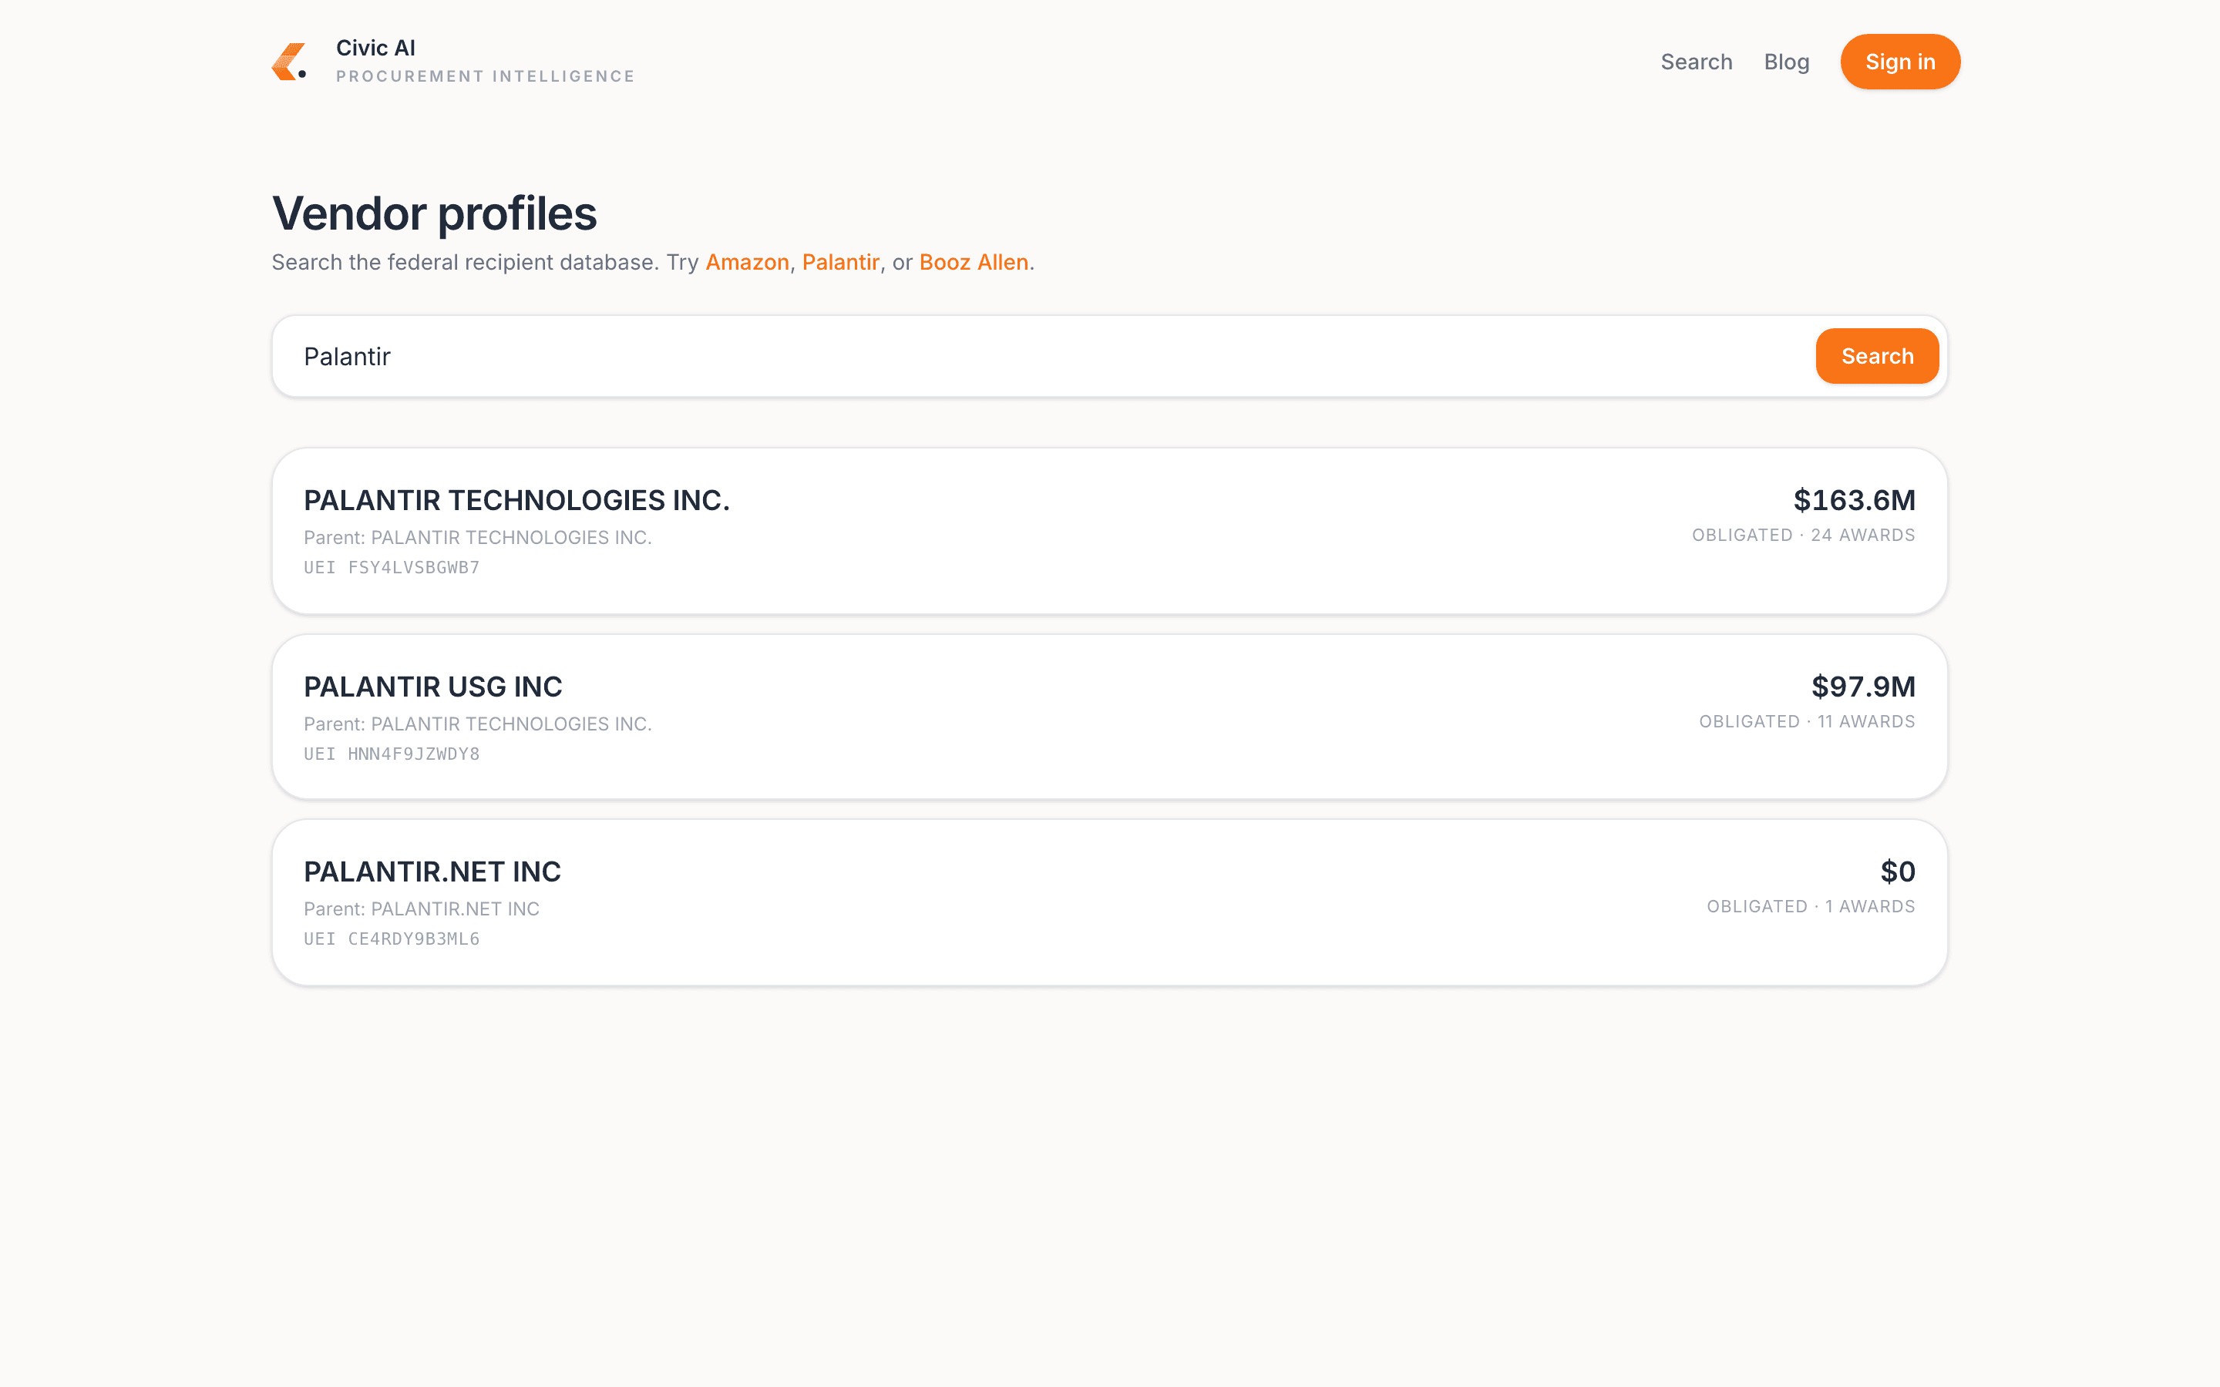Click Parent line under PALANTIR USG INC
2220x1387 pixels.
click(478, 724)
